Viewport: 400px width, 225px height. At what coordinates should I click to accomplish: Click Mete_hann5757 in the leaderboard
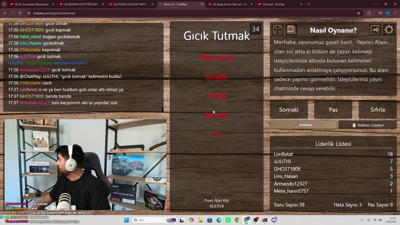pyautogui.click(x=291, y=191)
